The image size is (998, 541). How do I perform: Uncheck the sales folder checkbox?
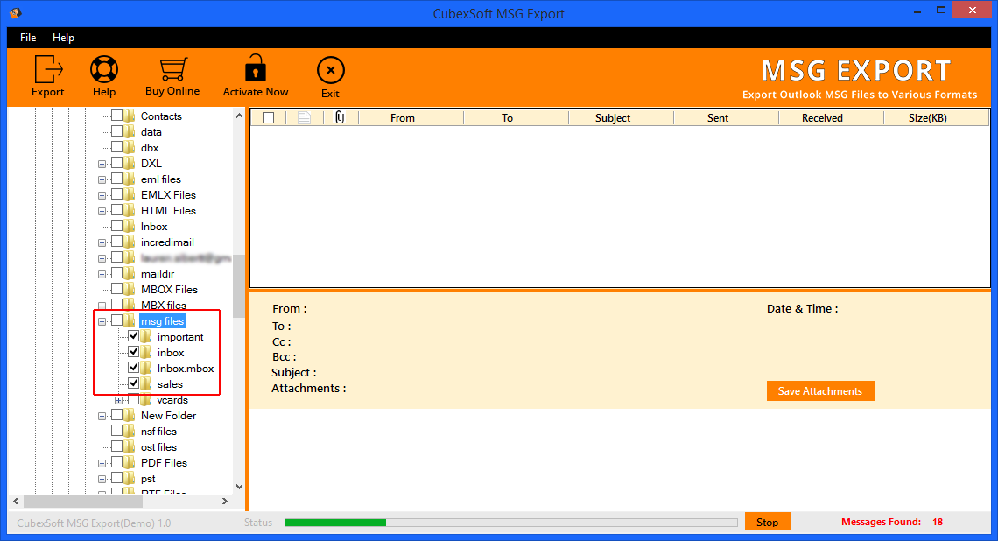pos(134,383)
